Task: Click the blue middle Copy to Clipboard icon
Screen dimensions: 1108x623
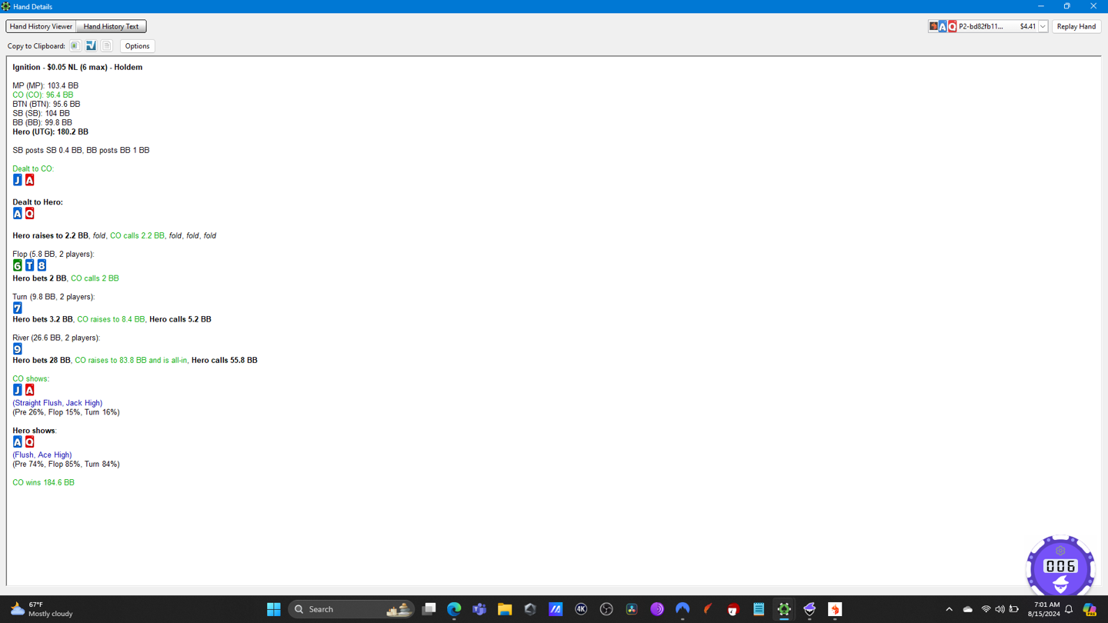Action: pos(91,46)
